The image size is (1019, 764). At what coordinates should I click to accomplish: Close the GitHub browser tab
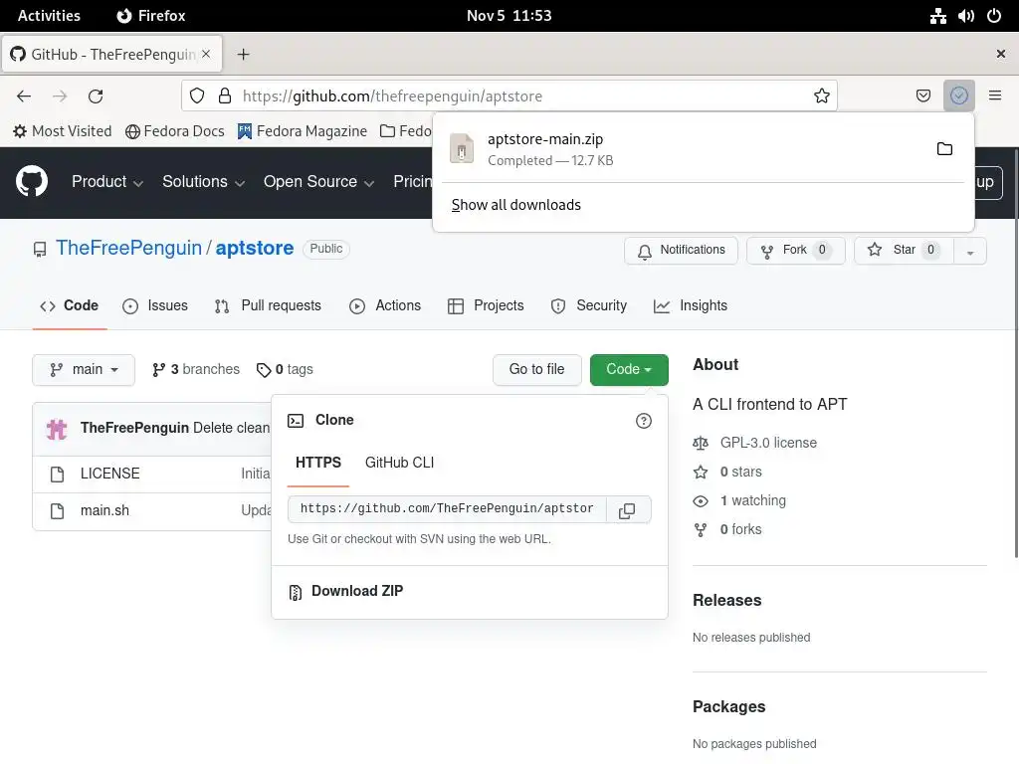(206, 54)
